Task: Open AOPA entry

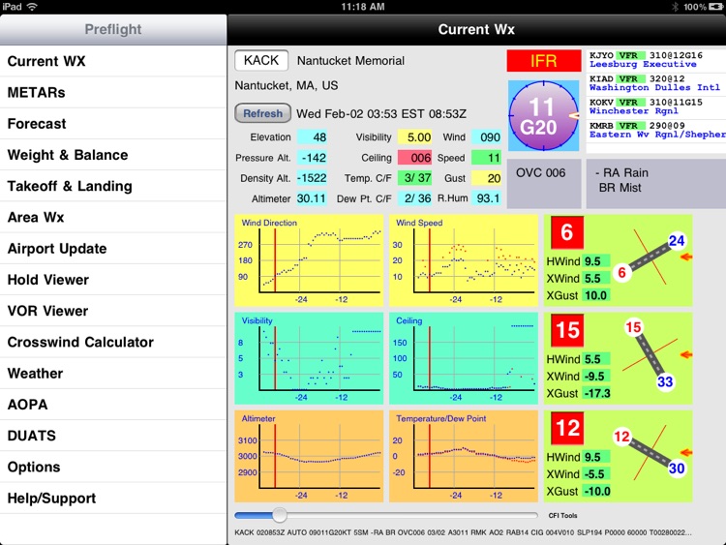Action: coord(113,405)
